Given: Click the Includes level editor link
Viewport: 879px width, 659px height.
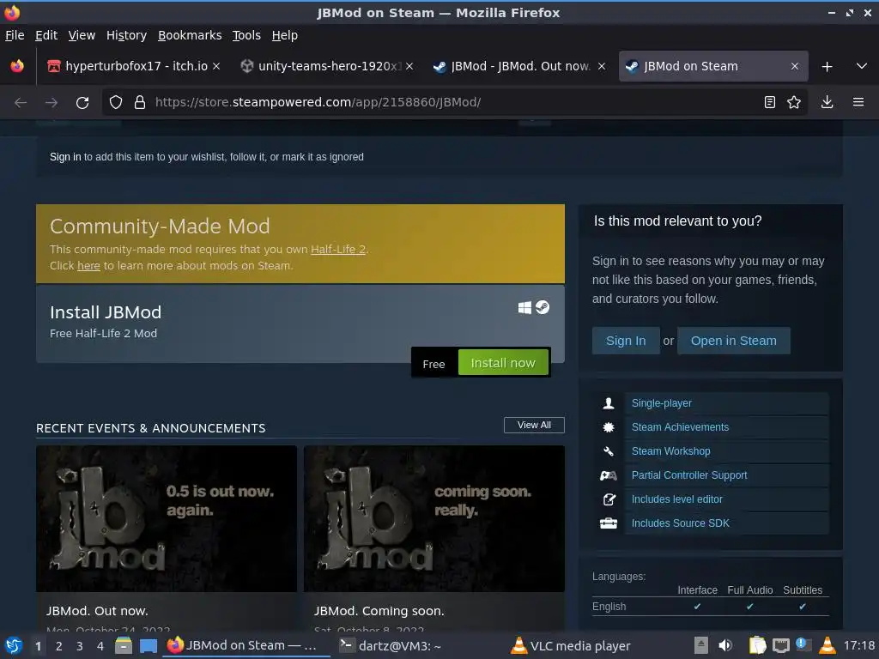Looking at the screenshot, I should click(677, 499).
